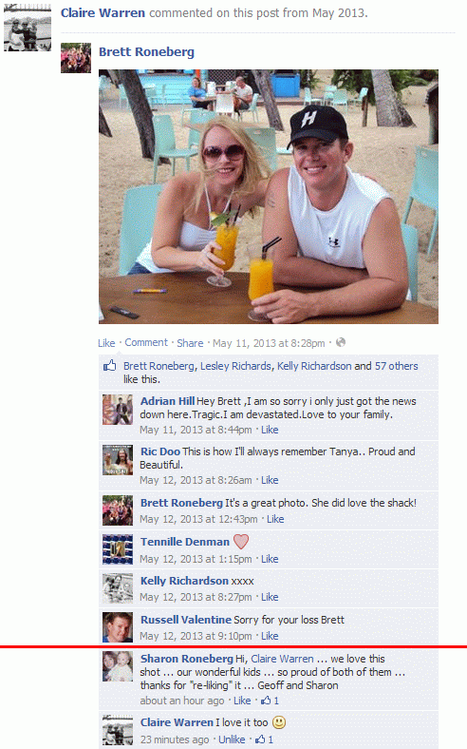Like the main photo post
Viewport: 467px width, 749px height.
(106, 343)
